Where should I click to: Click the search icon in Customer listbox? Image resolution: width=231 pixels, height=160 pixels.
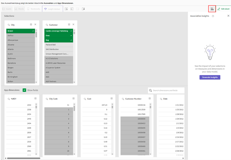tap(47, 25)
